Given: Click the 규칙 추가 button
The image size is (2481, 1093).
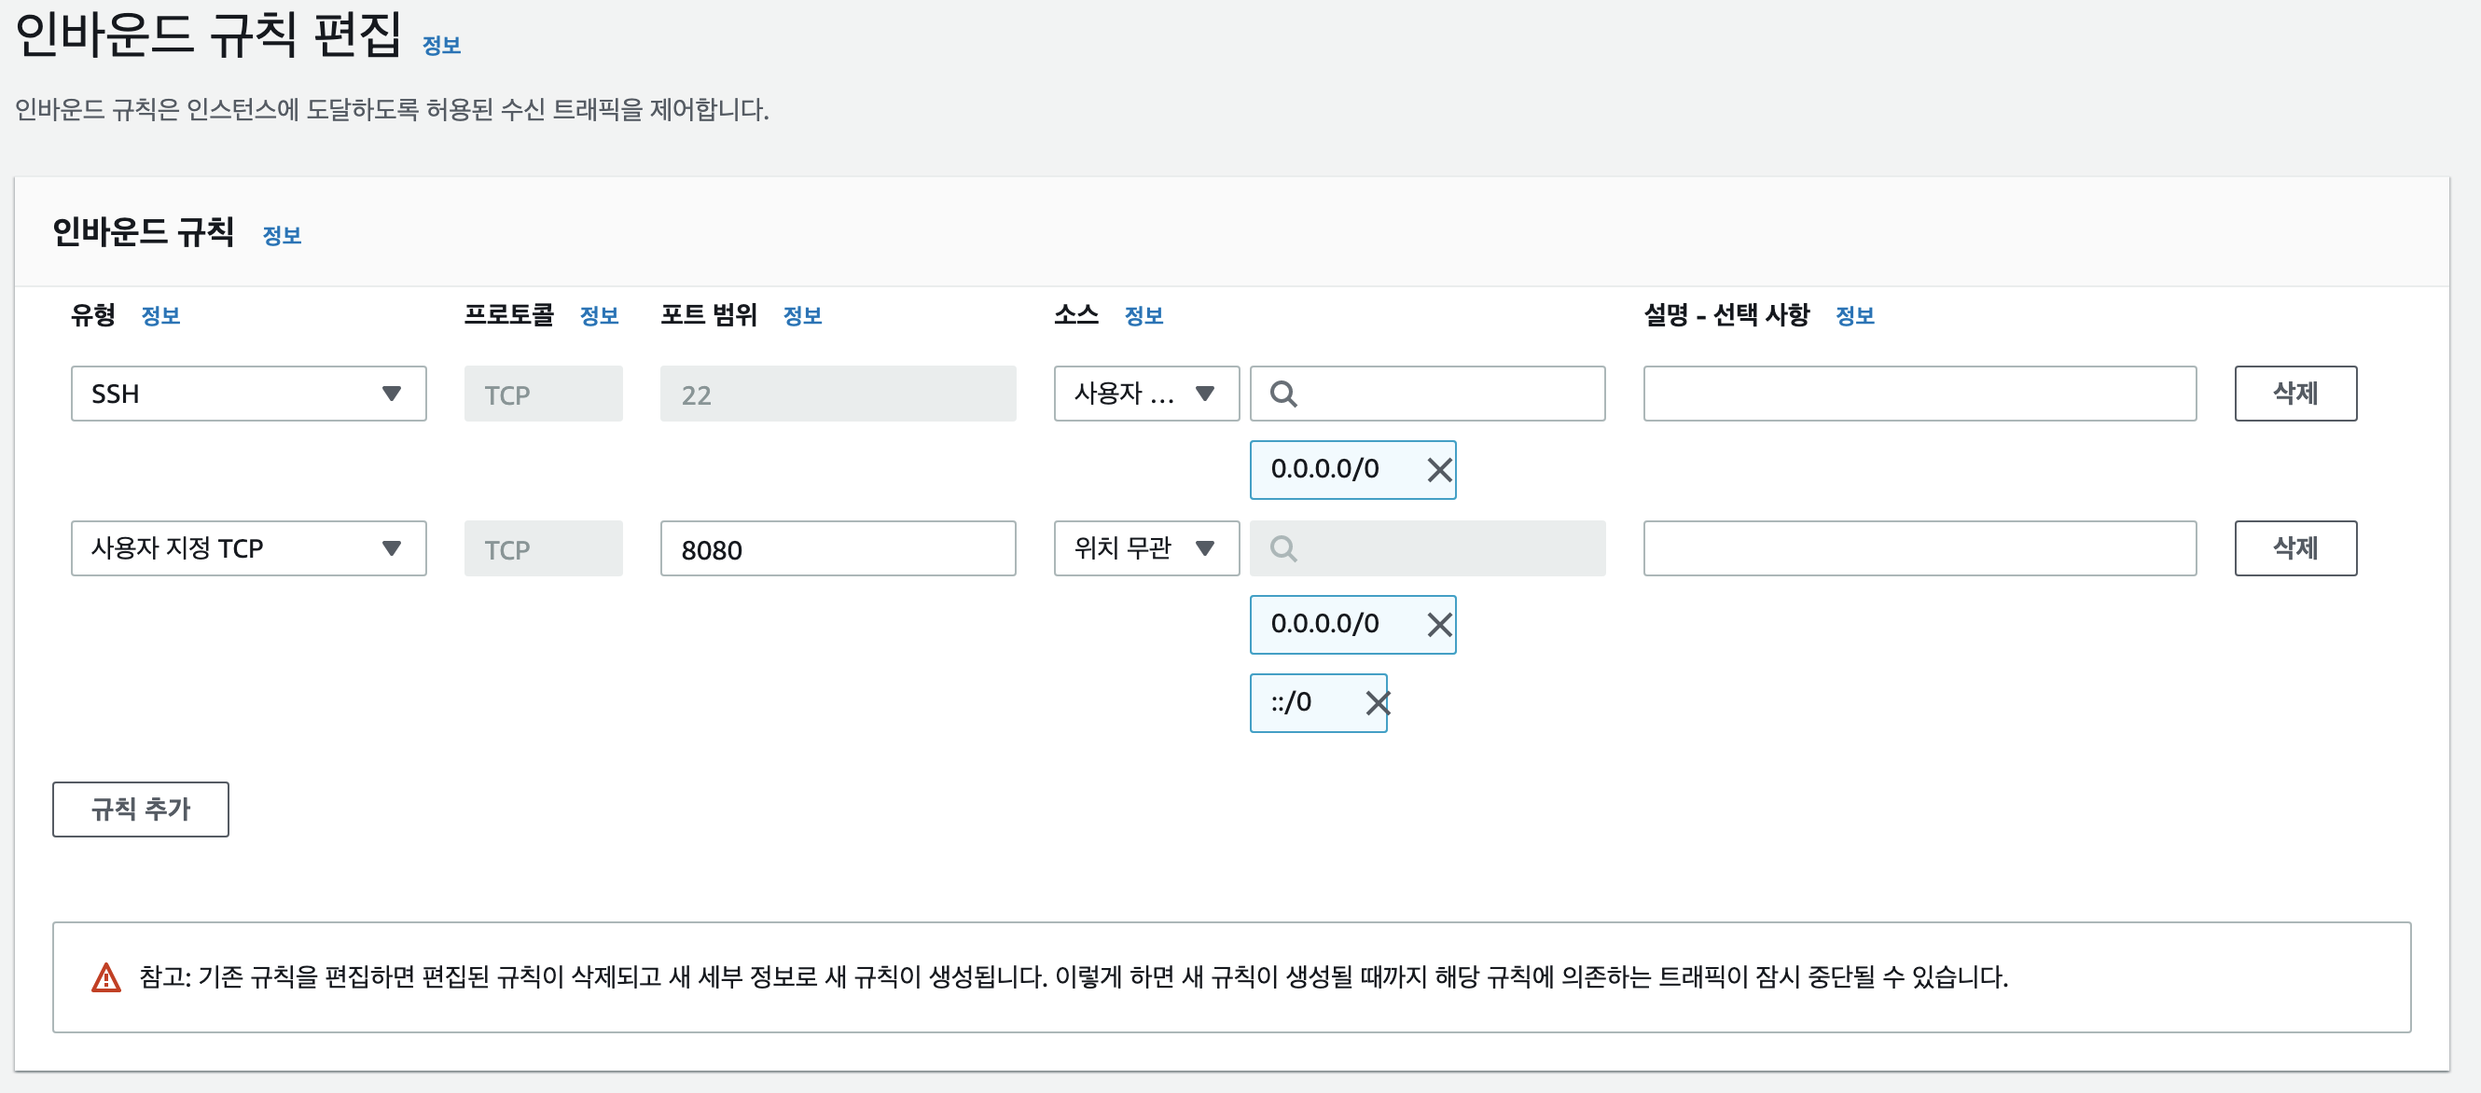Looking at the screenshot, I should (141, 809).
